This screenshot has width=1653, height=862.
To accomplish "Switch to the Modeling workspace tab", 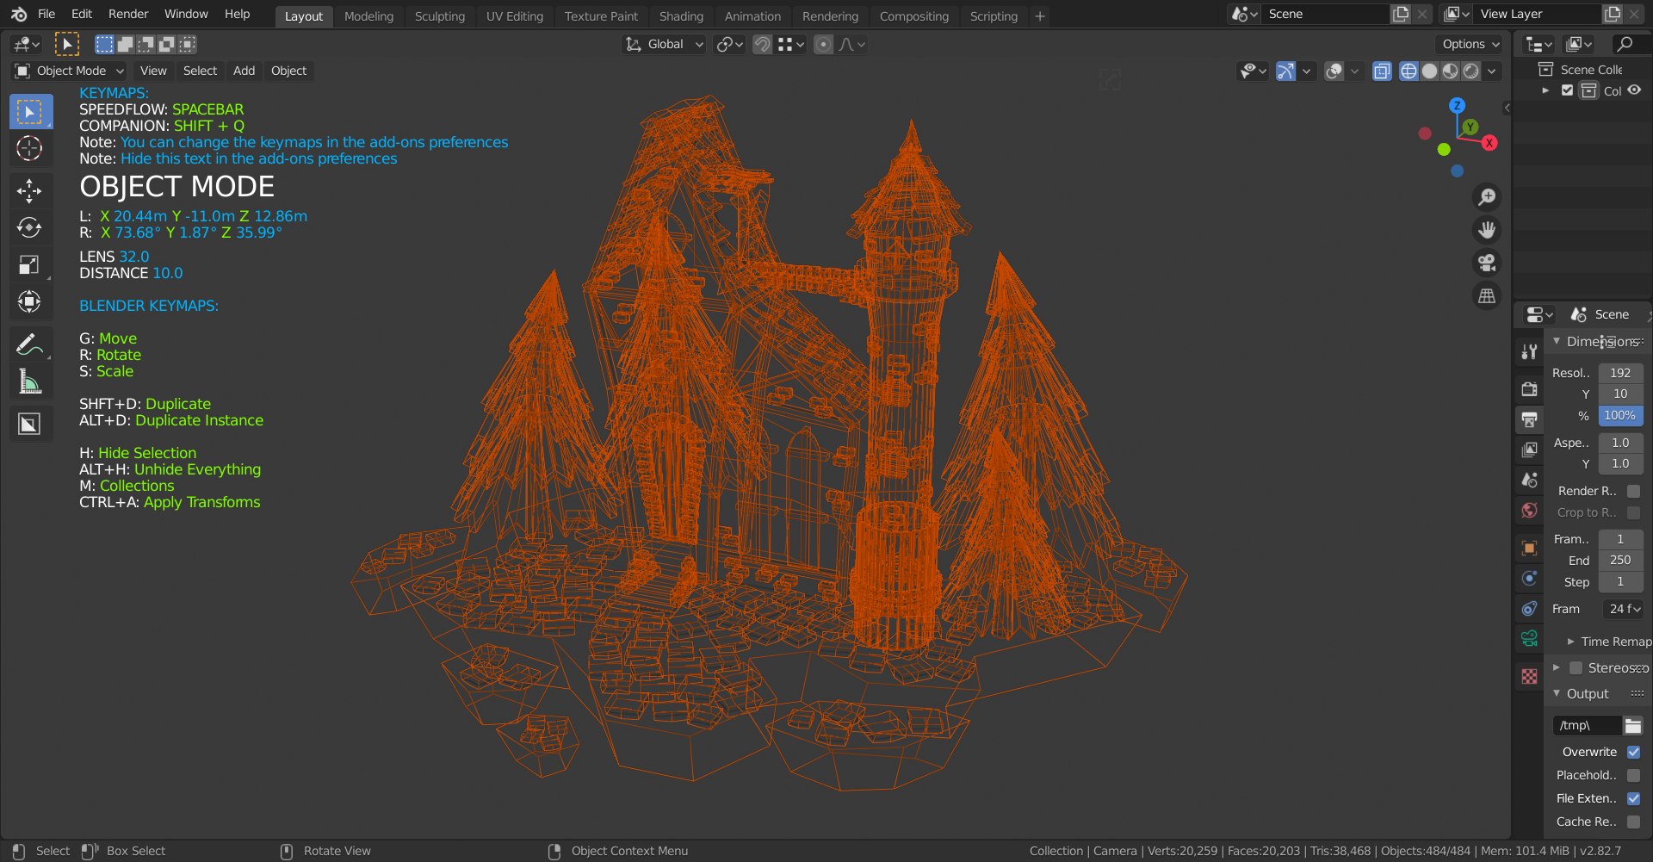I will point(368,16).
